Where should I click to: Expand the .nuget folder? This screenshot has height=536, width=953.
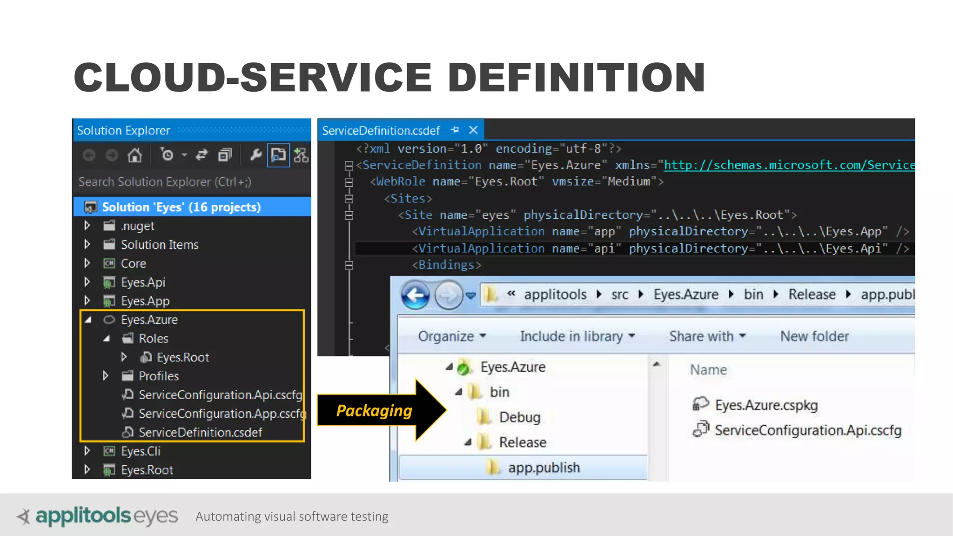pyautogui.click(x=87, y=226)
